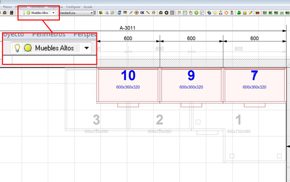
Task: Select grayed base cabinet number 2
Action: 160,120
